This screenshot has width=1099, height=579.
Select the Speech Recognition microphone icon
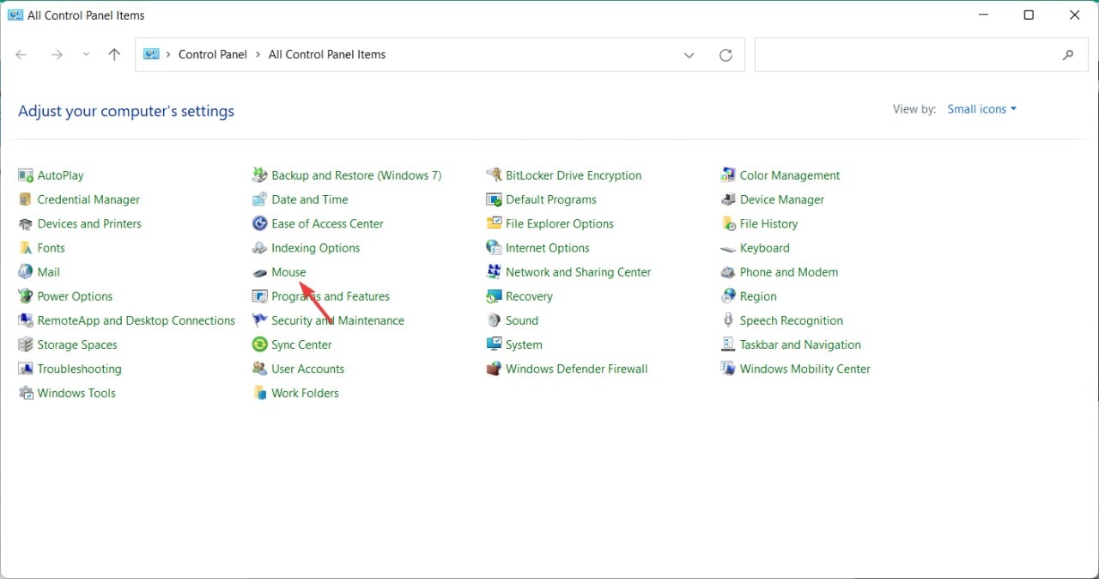coord(728,320)
